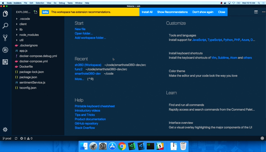Click Interface overview item
The image size is (266, 152).
click(x=210, y=125)
